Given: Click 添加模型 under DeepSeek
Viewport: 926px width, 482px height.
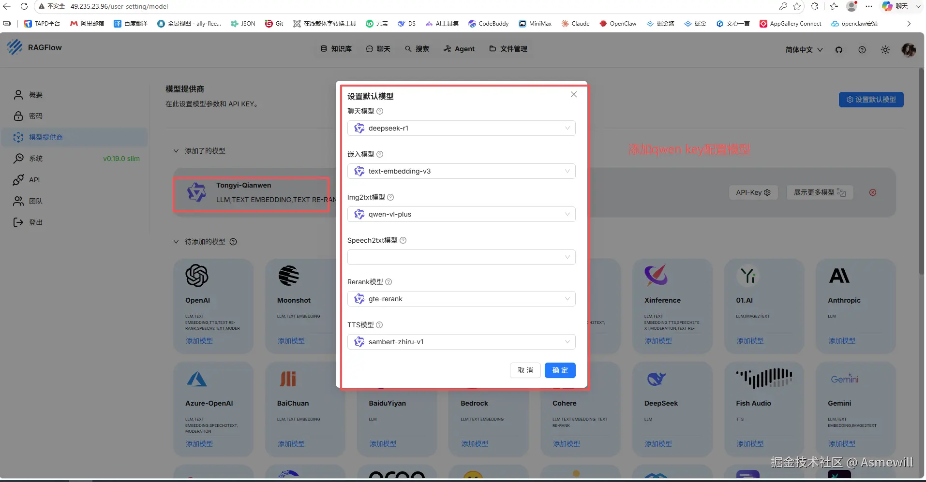Looking at the screenshot, I should (658, 444).
